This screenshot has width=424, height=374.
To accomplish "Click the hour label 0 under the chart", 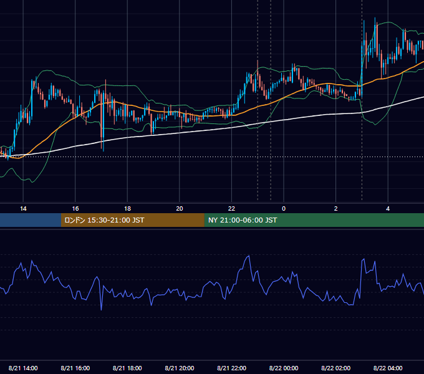I will tap(284, 209).
